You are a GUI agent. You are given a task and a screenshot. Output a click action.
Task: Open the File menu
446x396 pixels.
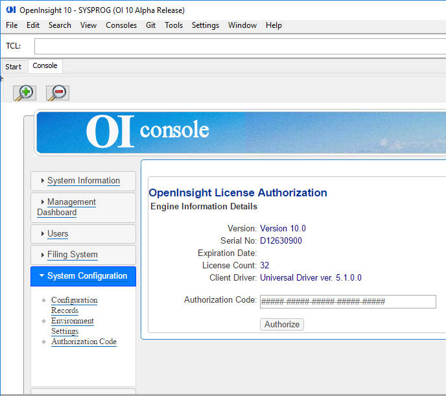pos(12,25)
